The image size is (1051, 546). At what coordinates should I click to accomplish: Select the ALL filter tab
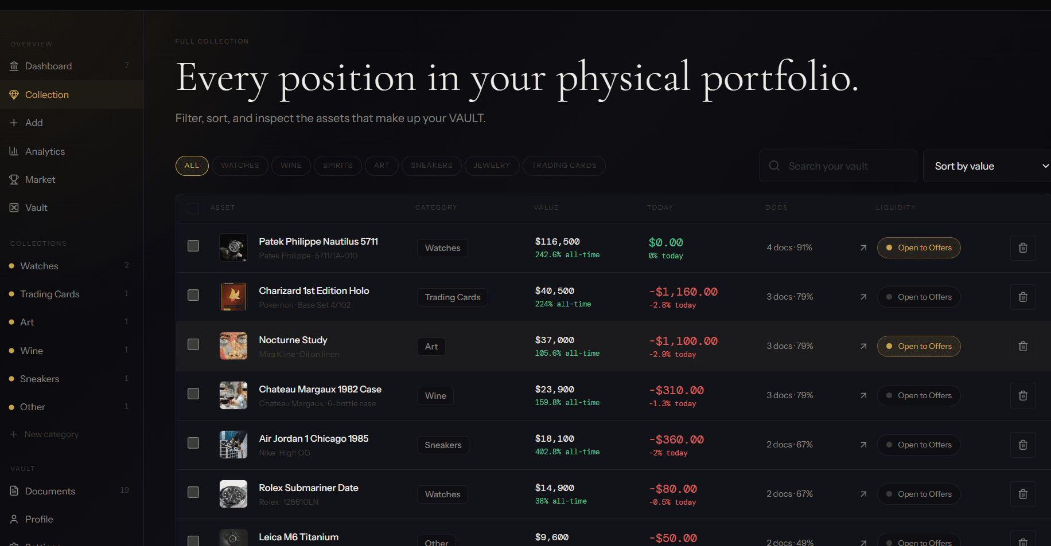192,166
